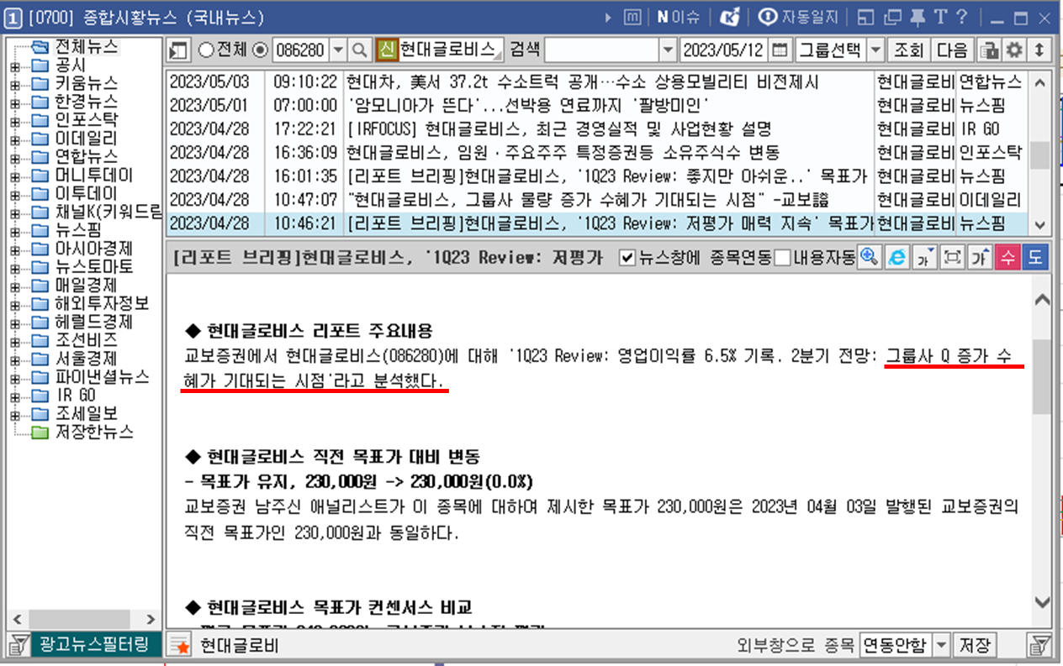Expand the 한경뉴스 tree node

coord(14,102)
